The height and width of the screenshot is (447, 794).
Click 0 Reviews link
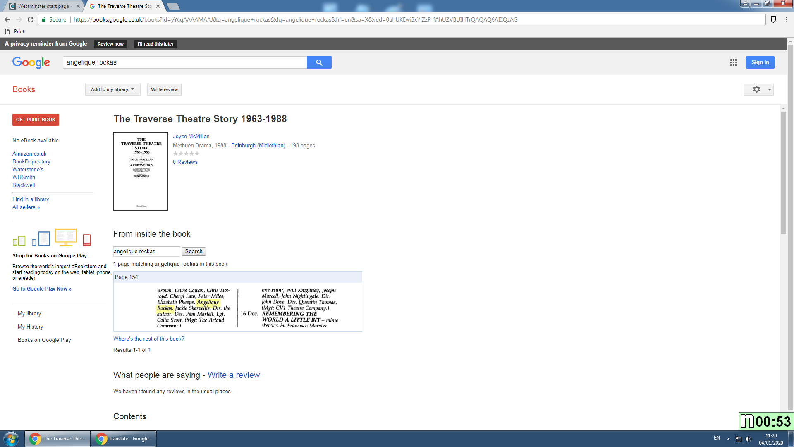point(185,162)
